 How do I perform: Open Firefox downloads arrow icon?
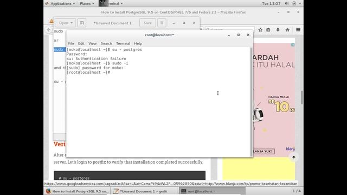point(278,30)
